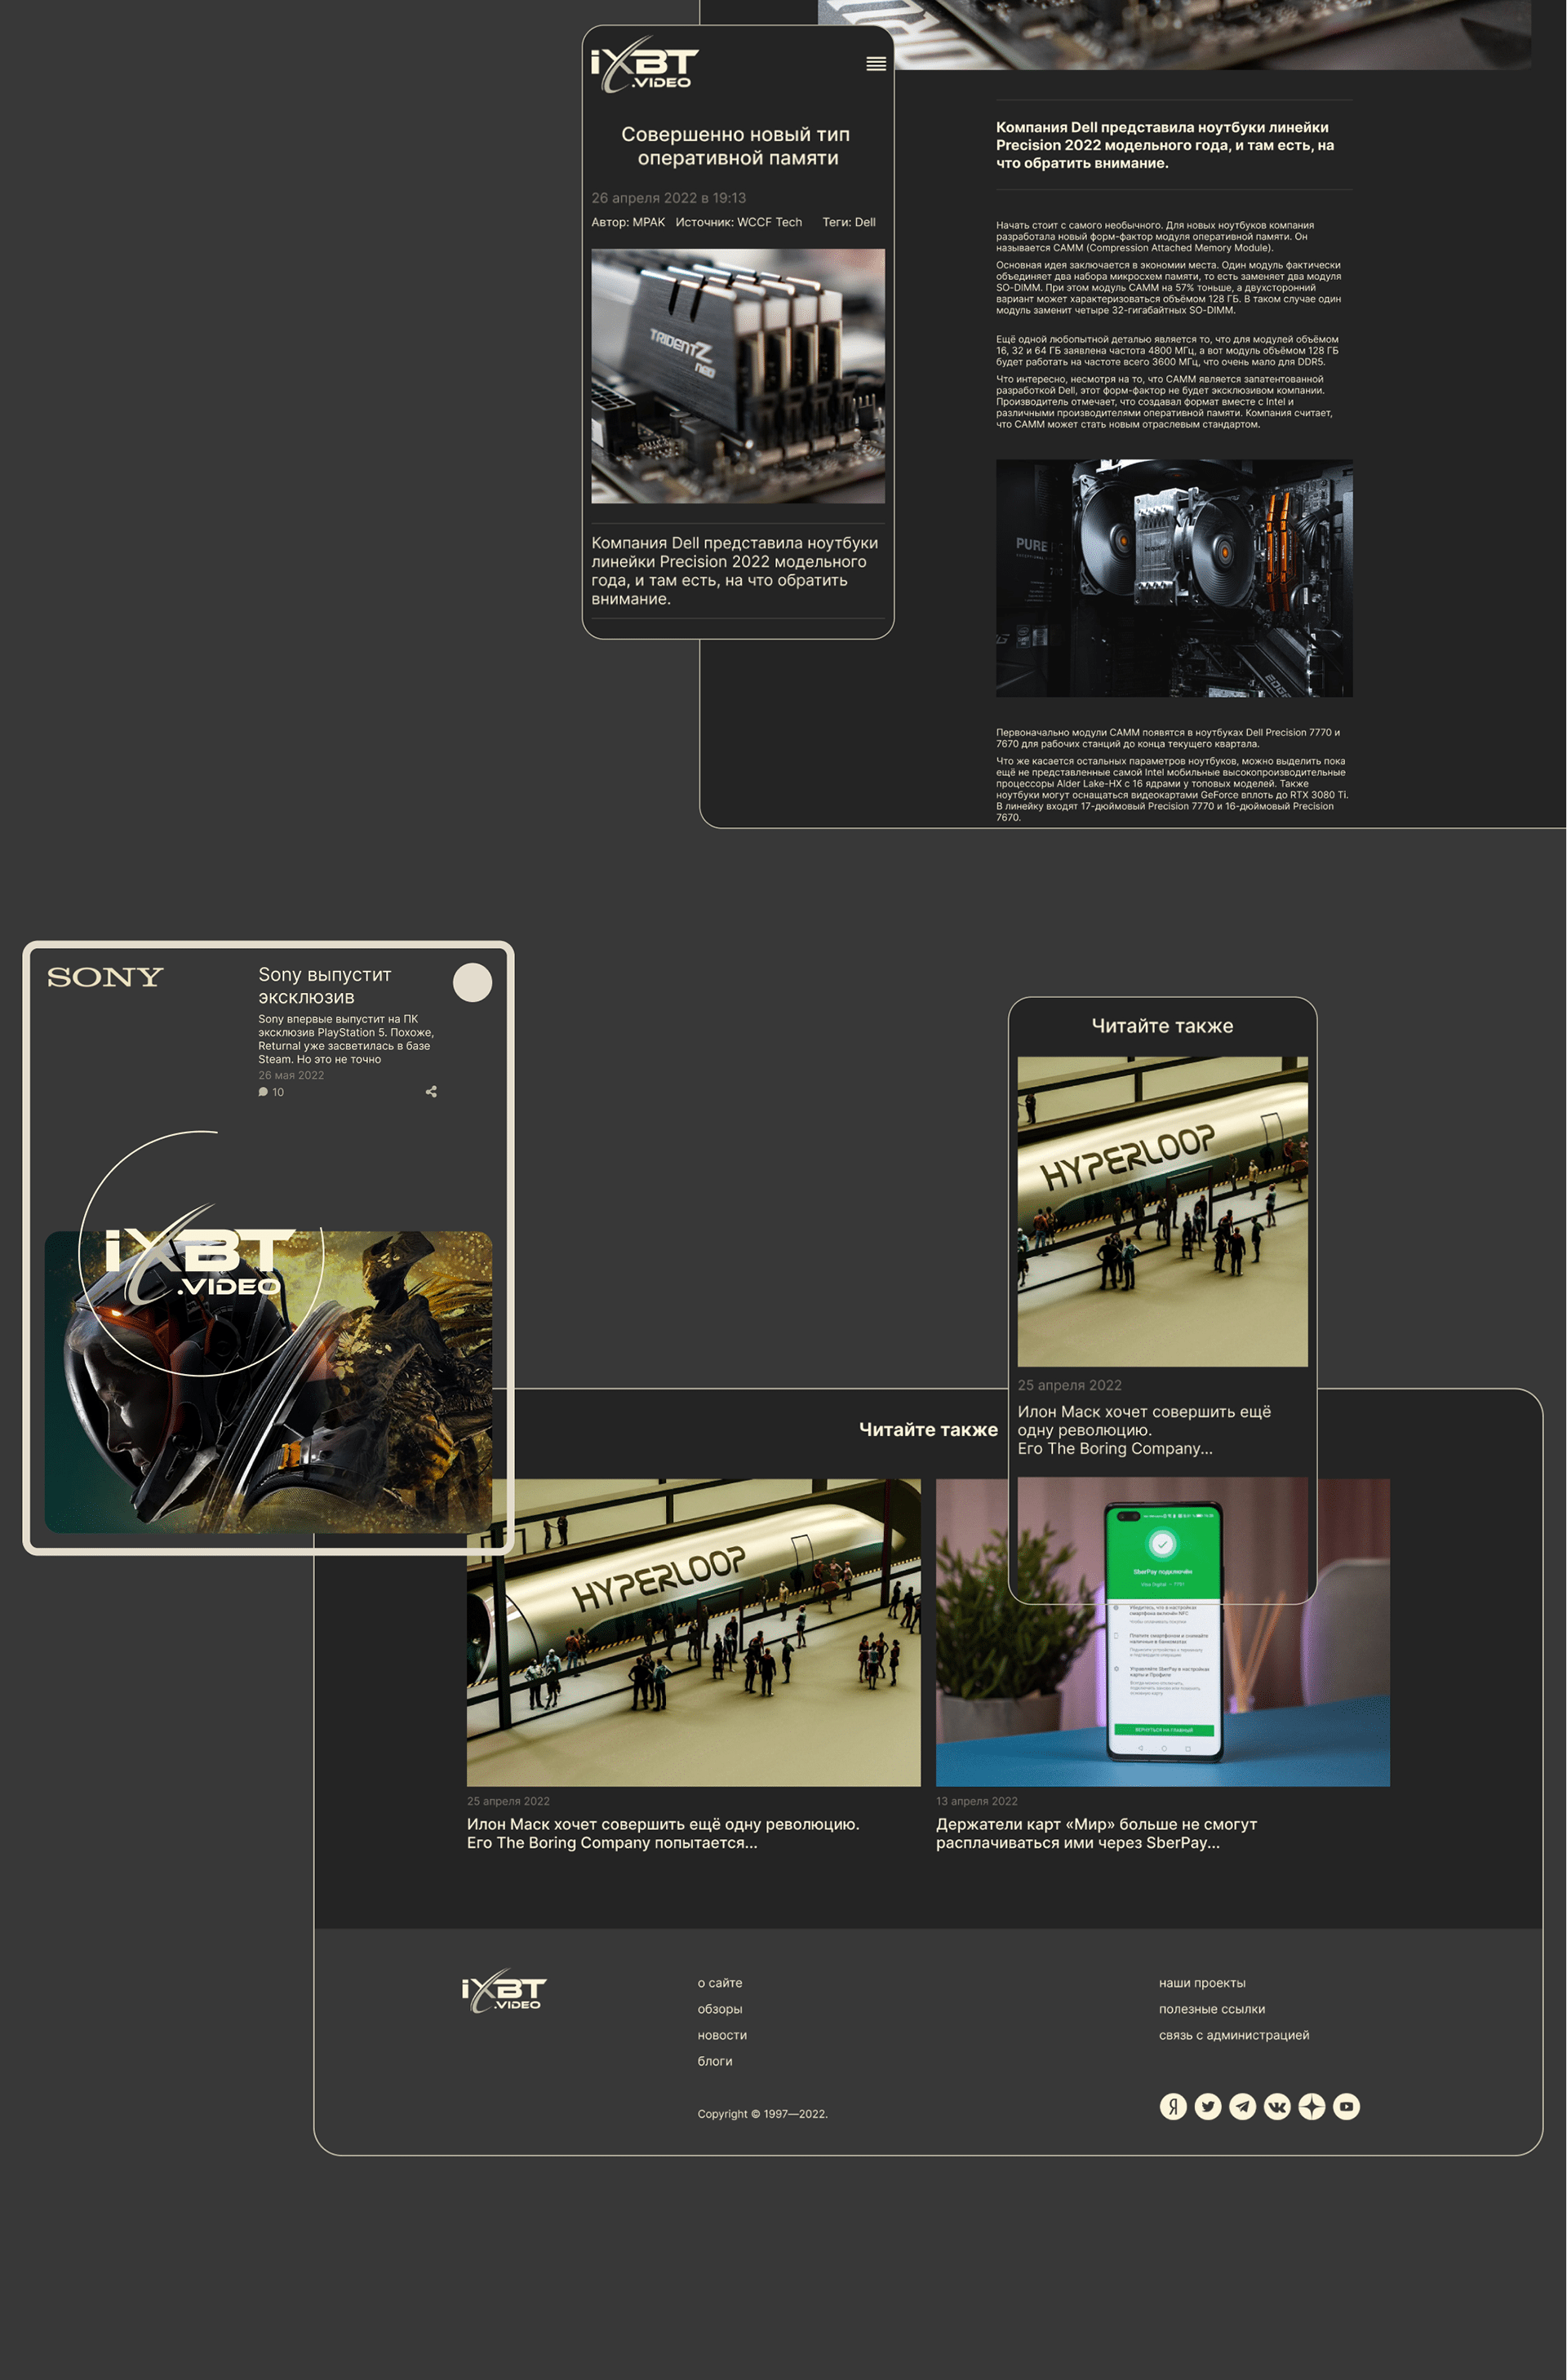Open the YouTube icon in footer

1346,2107
